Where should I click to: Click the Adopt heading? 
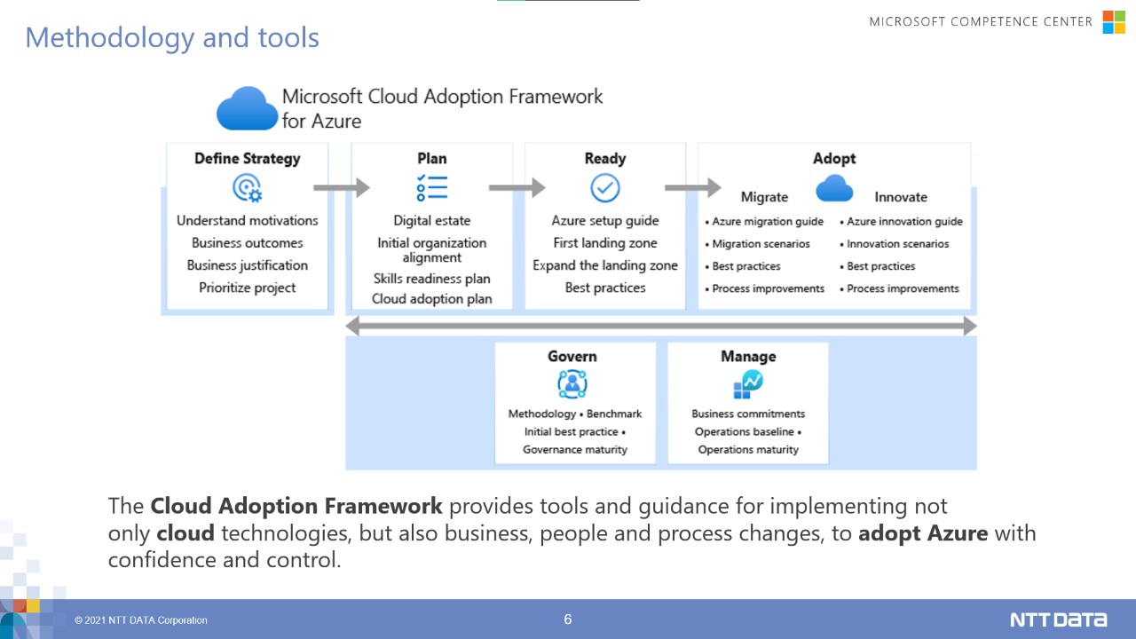pyautogui.click(x=834, y=159)
